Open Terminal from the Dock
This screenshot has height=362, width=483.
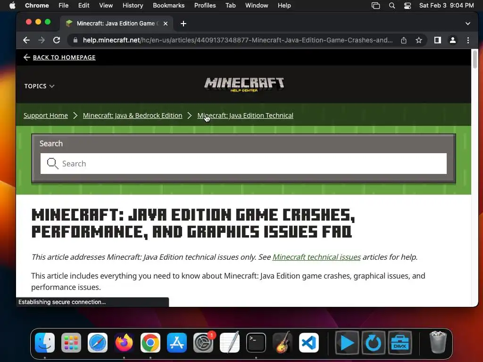(x=256, y=343)
